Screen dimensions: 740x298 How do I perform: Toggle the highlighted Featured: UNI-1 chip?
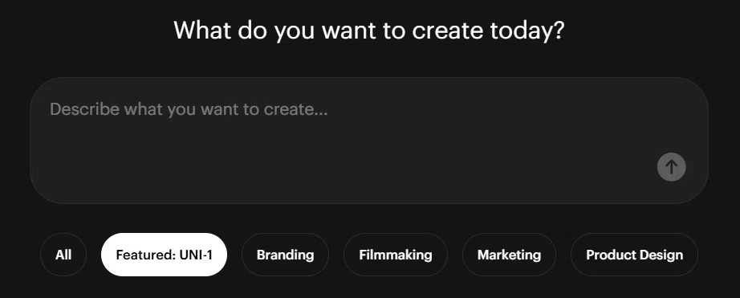coord(165,255)
